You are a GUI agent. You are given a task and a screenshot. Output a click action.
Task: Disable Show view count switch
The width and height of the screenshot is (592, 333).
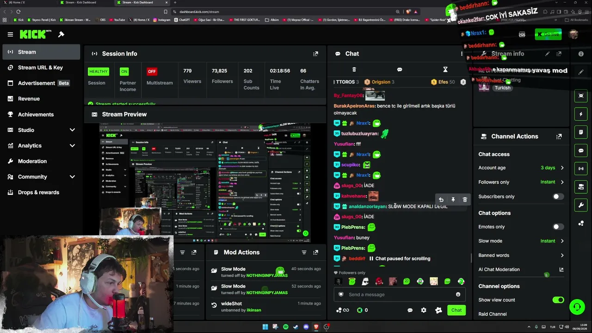point(558,300)
